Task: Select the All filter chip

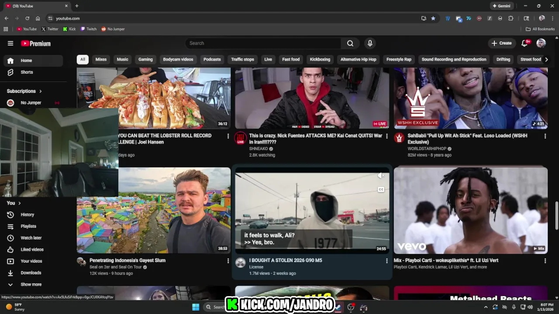Action: coord(83,59)
